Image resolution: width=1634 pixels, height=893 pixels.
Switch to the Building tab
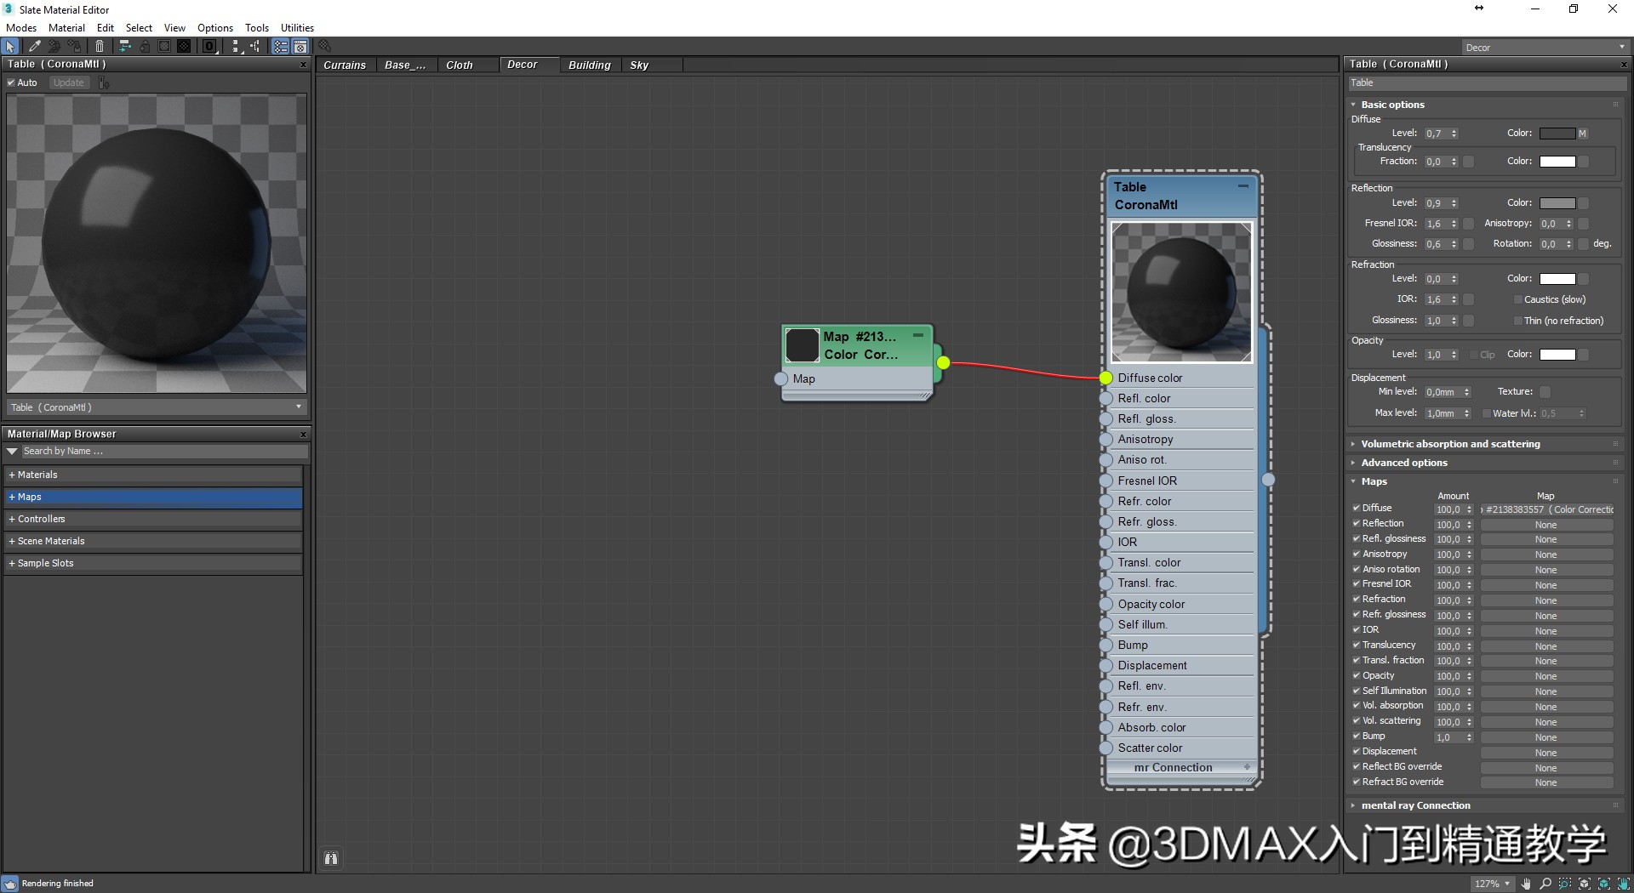coord(589,65)
